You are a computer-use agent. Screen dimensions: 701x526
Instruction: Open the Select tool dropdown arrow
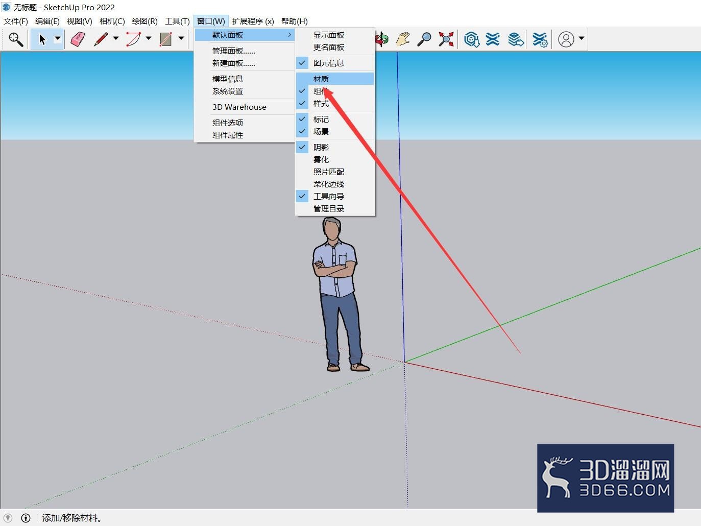click(58, 39)
